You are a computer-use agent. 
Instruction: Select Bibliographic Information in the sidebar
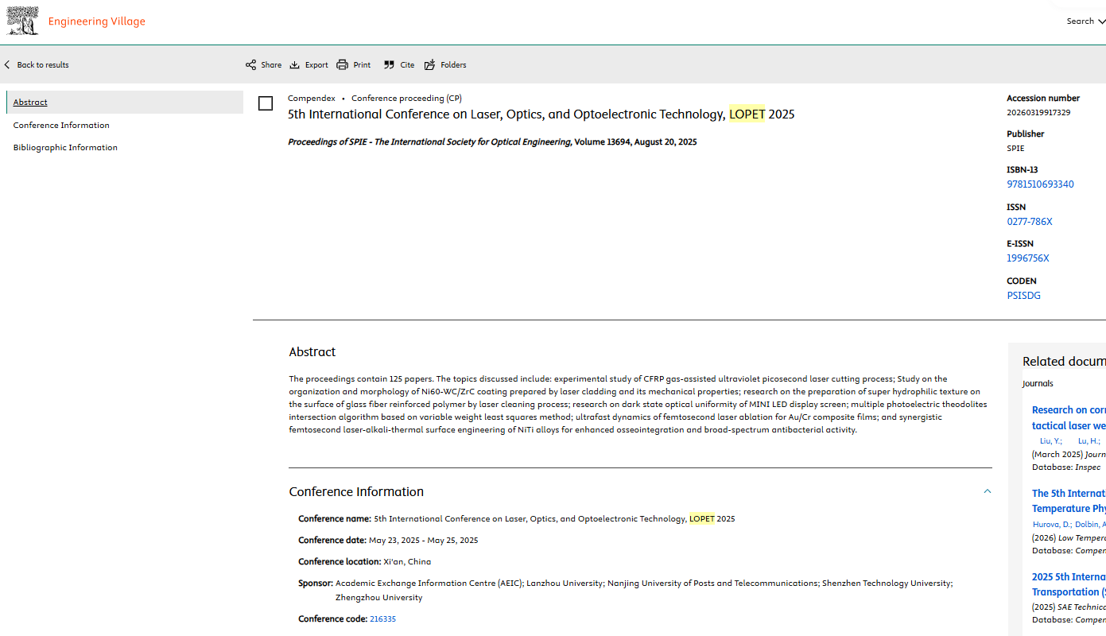point(65,148)
